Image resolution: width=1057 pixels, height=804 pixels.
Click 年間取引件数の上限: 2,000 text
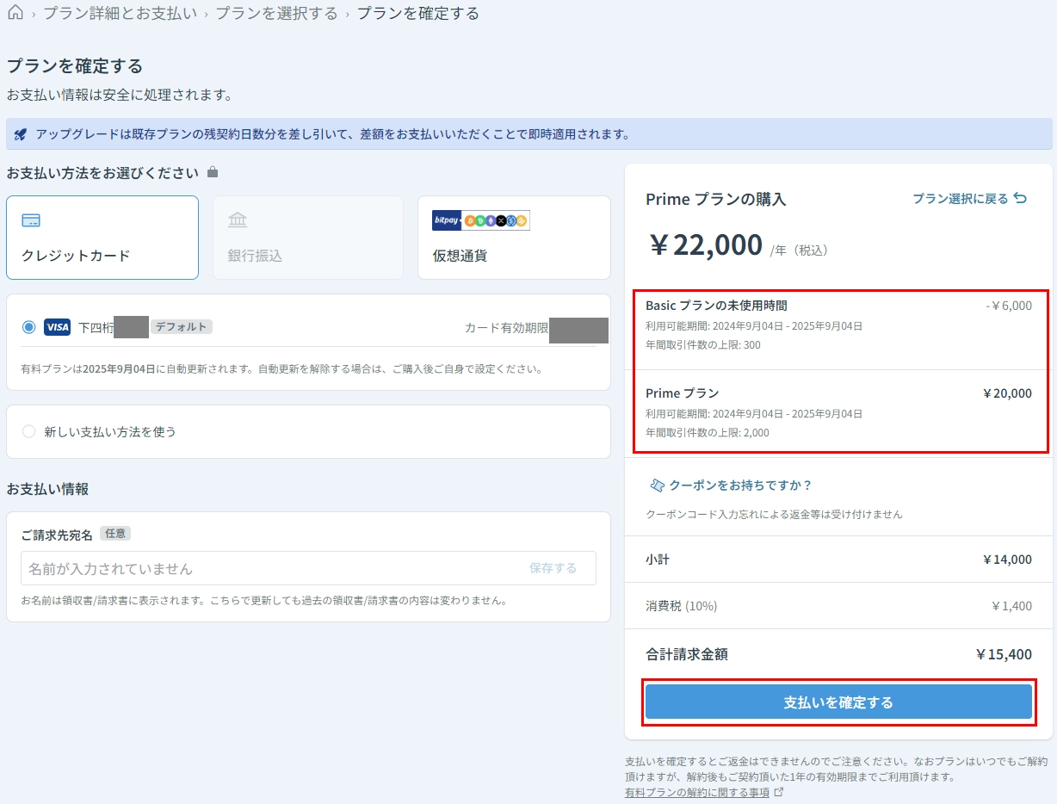coord(708,433)
